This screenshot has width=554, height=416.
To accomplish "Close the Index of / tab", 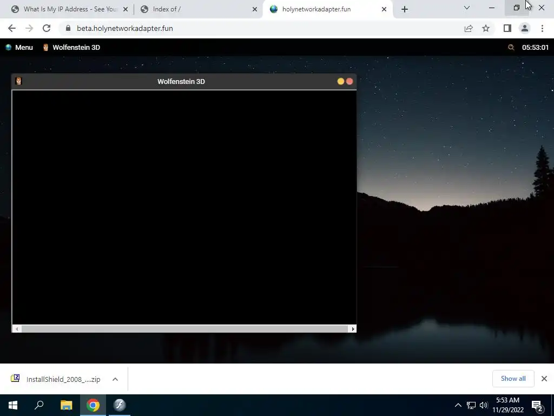I will coord(255,9).
